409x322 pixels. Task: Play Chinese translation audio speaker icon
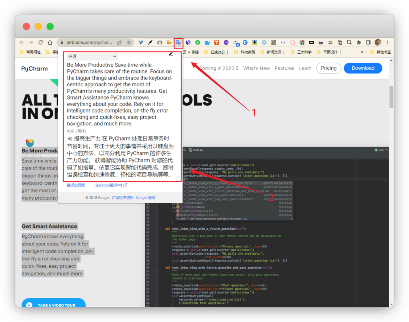pos(70,139)
